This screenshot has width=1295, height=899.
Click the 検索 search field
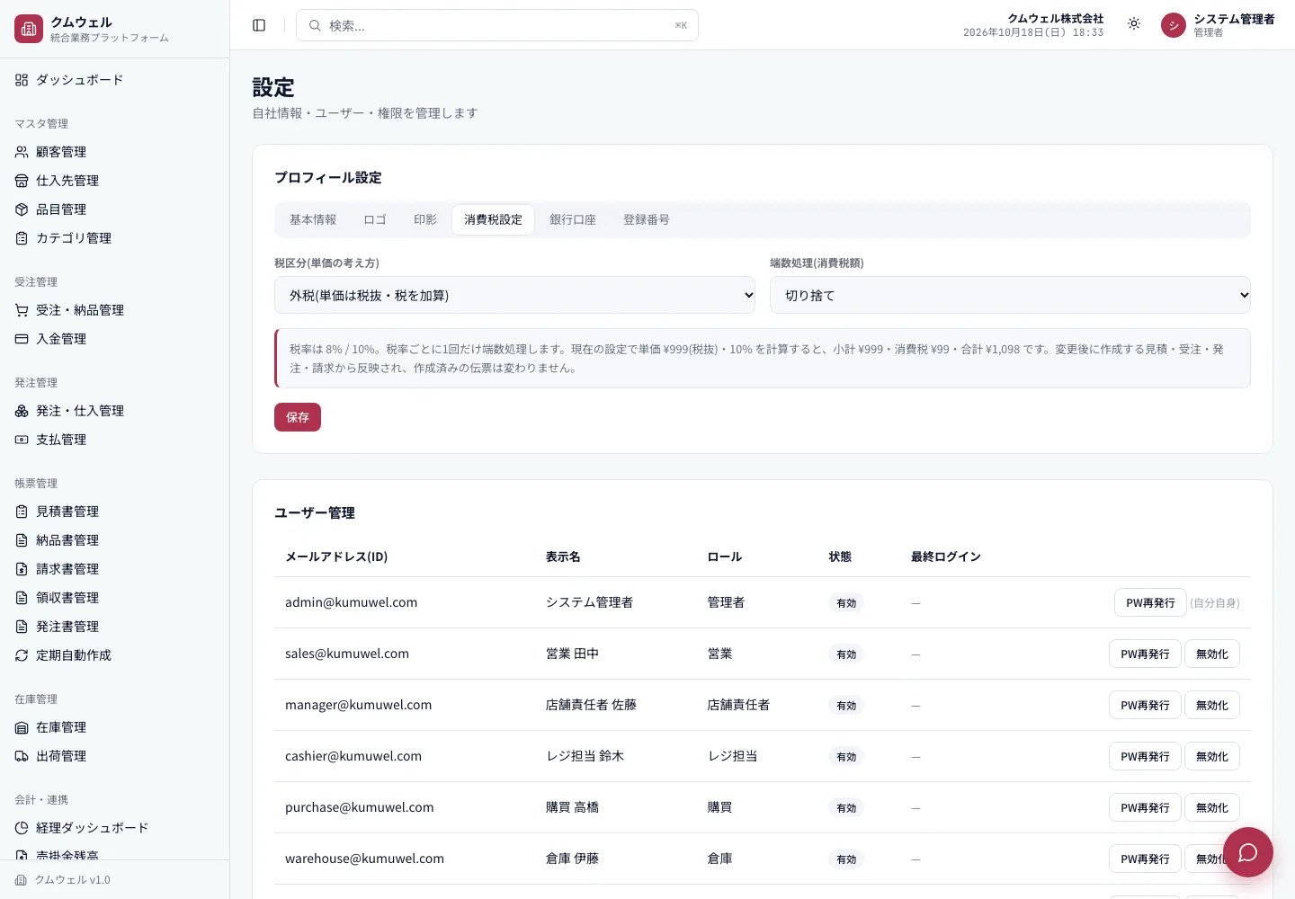click(x=497, y=25)
